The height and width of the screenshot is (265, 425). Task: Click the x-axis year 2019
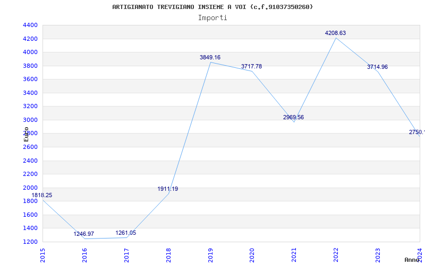210,255
